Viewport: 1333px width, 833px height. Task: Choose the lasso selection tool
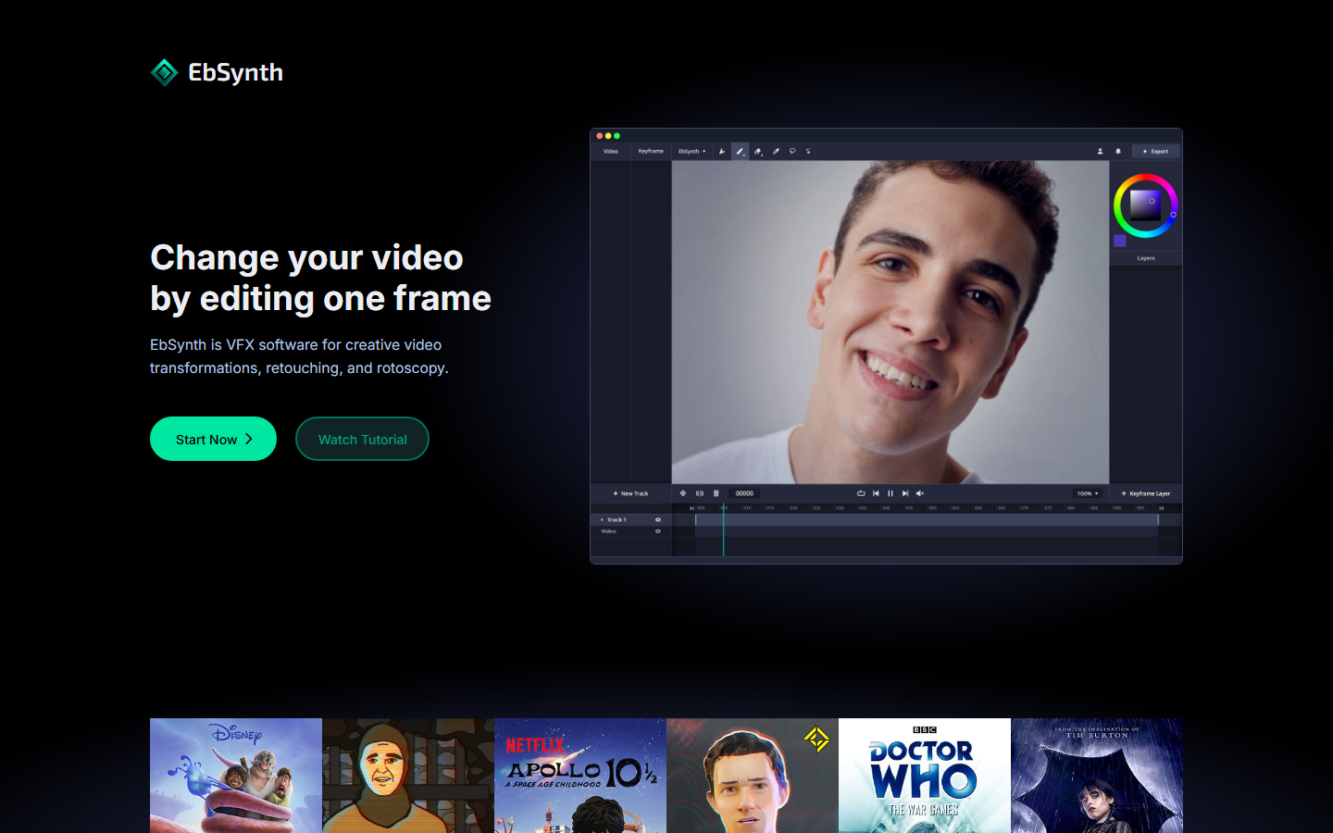792,151
